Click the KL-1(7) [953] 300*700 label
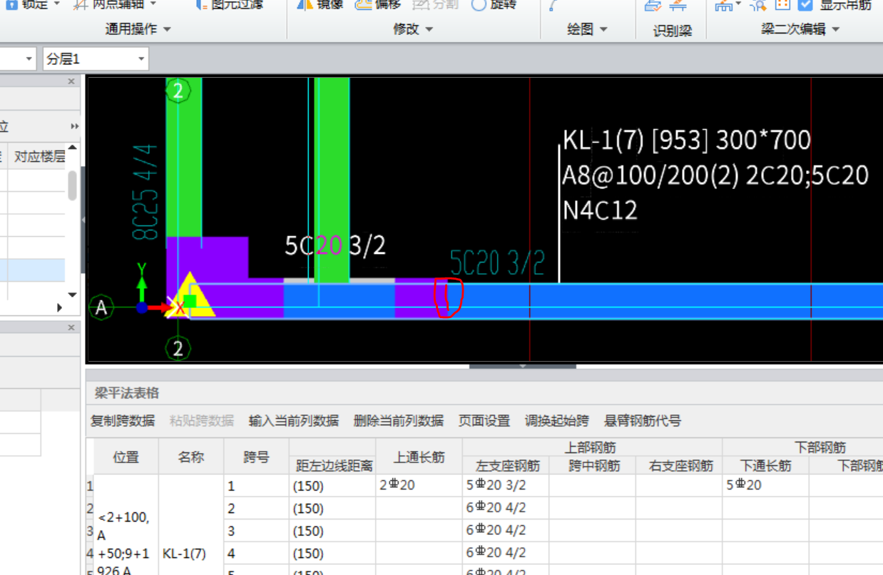The width and height of the screenshot is (883, 575). [687, 140]
